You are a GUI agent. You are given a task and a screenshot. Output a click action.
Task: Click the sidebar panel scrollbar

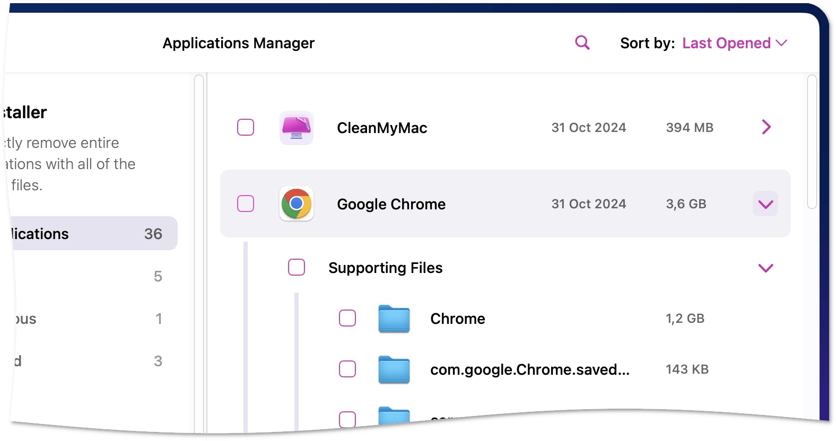point(199,253)
